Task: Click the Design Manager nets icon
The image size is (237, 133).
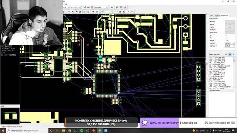Action: click(233, 54)
